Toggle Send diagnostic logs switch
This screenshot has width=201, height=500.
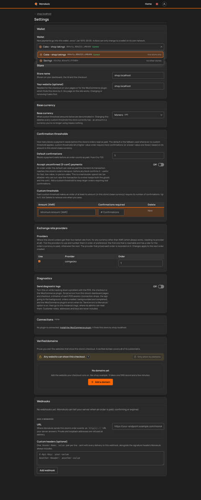161,286
